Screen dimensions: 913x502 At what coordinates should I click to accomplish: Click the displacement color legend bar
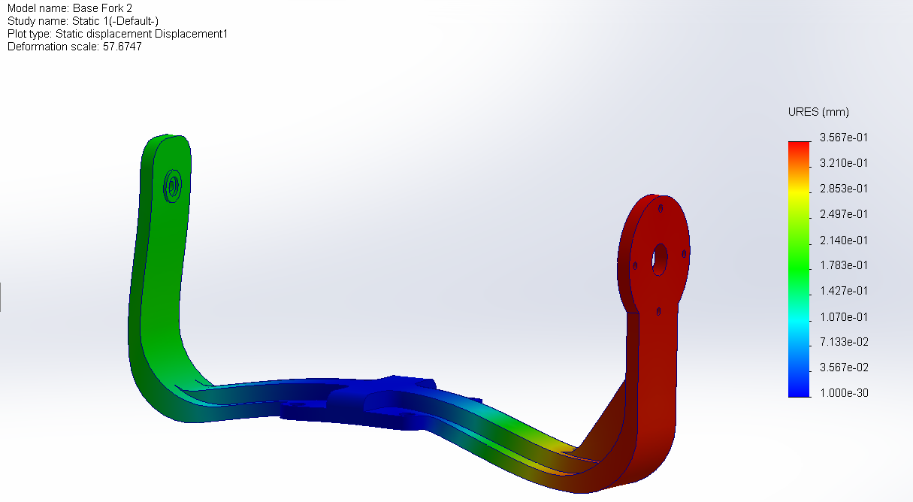click(799, 269)
